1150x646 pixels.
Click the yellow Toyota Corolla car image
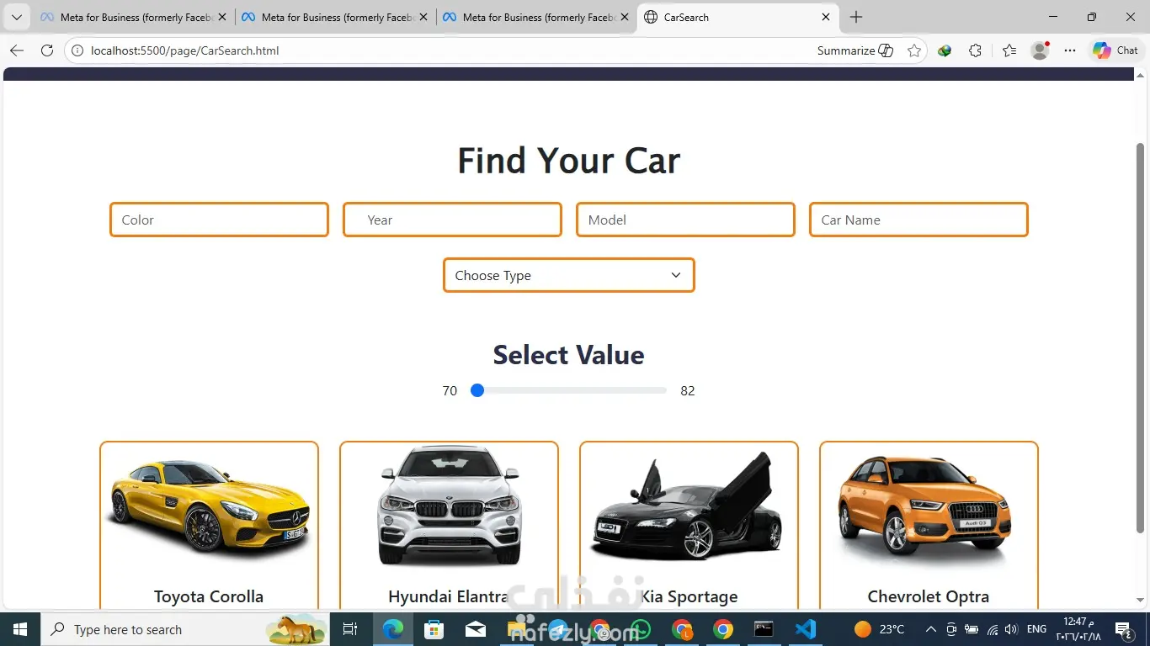coord(209,506)
